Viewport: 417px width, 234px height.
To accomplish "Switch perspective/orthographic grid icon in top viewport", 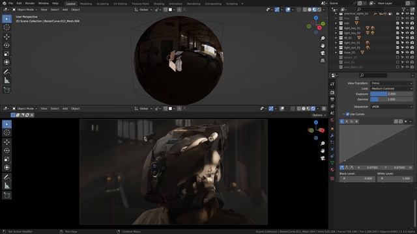I will [x=323, y=60].
